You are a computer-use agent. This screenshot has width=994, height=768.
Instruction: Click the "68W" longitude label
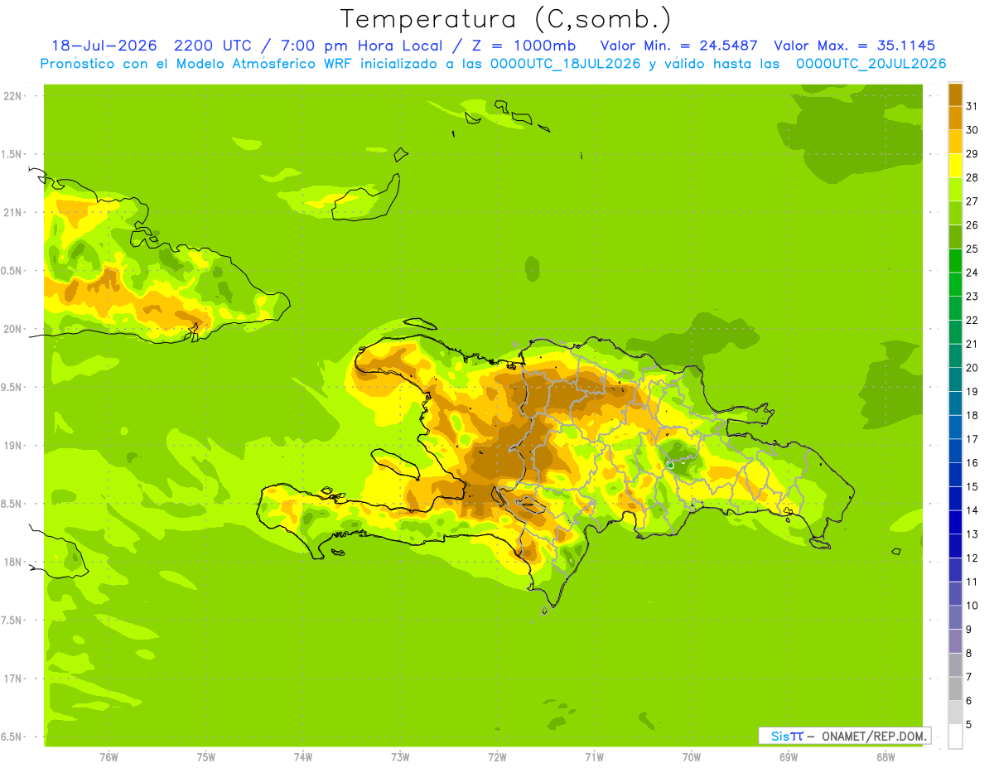885,757
